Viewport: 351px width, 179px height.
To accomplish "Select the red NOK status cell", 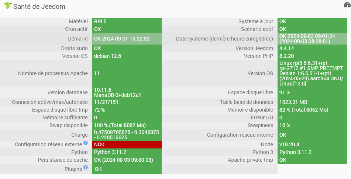I will [127, 144].
